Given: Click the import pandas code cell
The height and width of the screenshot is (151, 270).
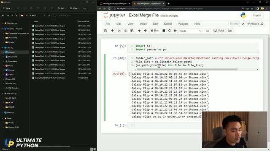Looking at the screenshot, I should [x=193, y=47].
